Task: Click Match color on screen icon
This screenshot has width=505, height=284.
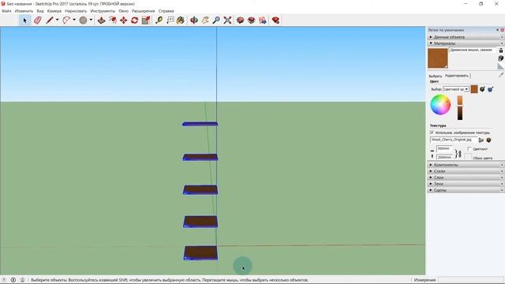Action: 490,89
